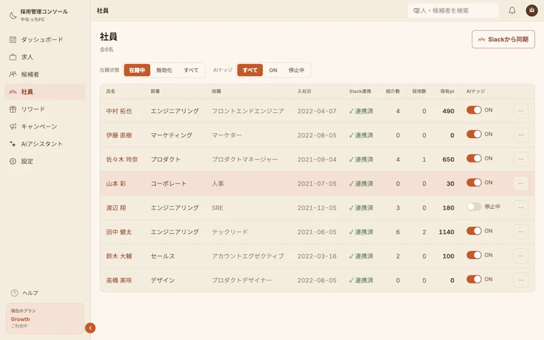
Task: Filter AI nudge by ON
Action: [273, 70]
